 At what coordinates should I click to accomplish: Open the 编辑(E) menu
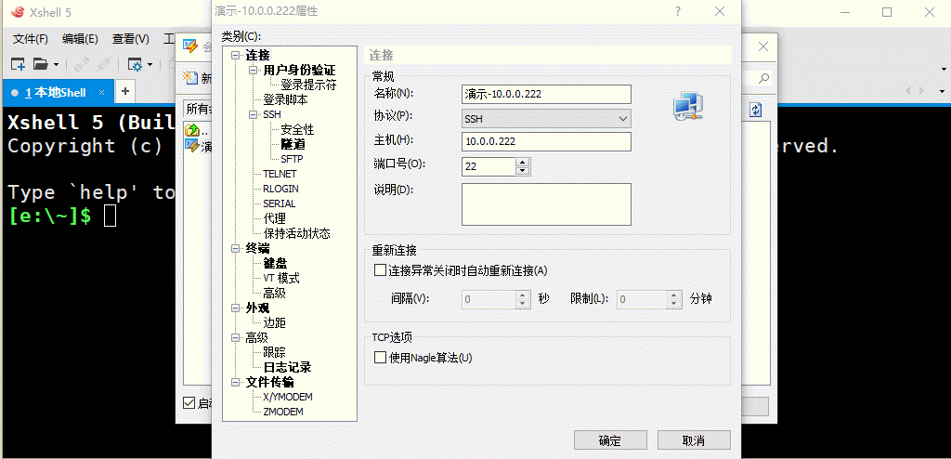click(x=80, y=39)
